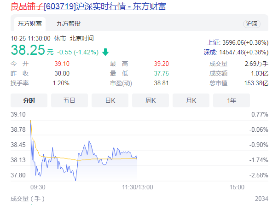Click the green down arrow icon
This screenshot has height=205, width=278.
[x=105, y=52]
